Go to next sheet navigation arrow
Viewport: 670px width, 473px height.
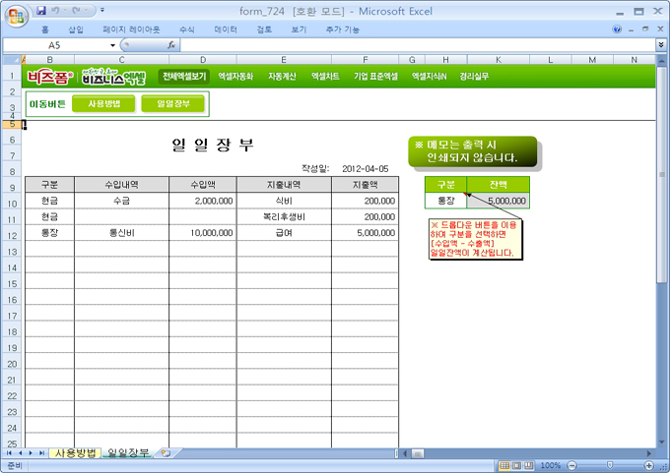31,453
